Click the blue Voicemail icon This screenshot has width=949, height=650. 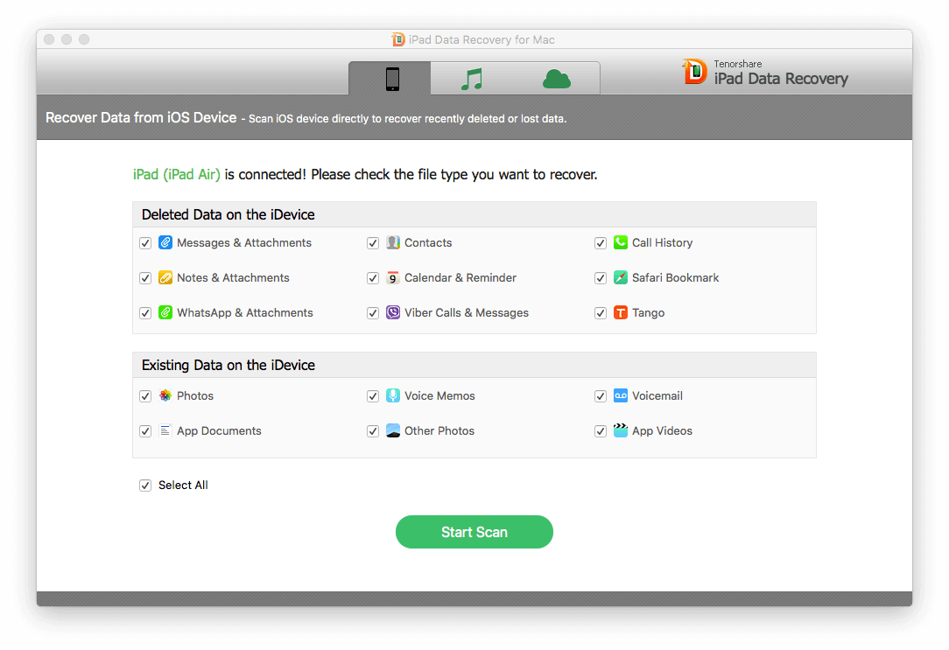tap(621, 395)
